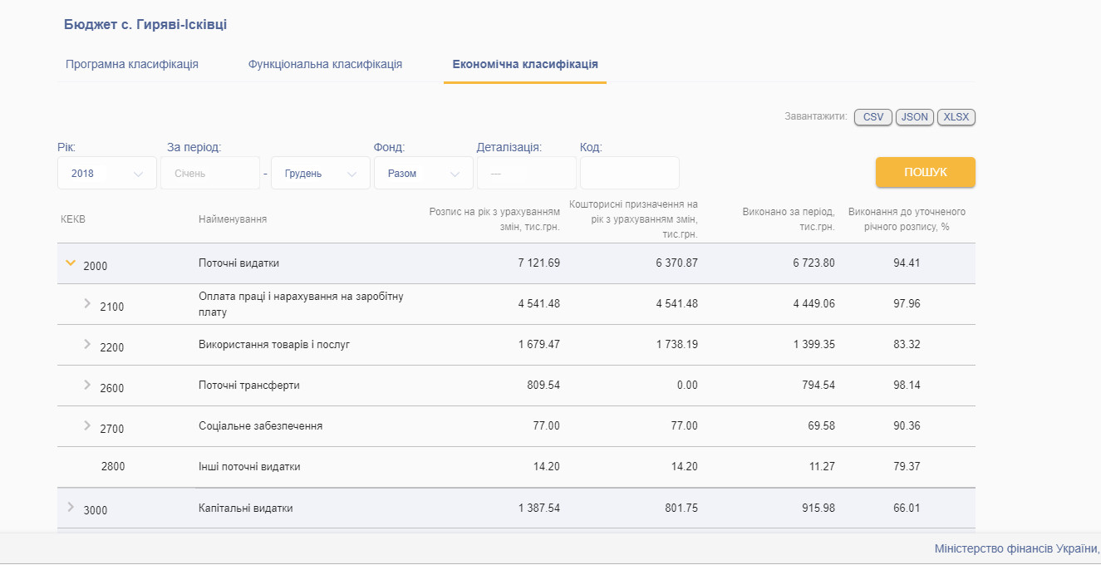
Task: Click 'Розпис на рік' column header
Action: point(494,219)
